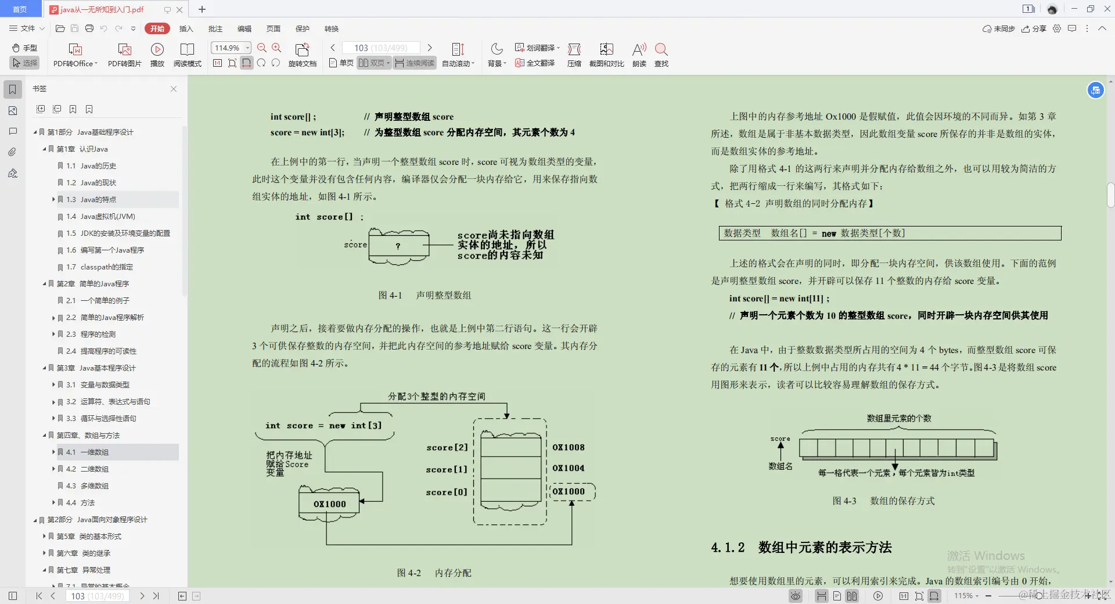Image resolution: width=1115 pixels, height=604 pixels.
Task: Open the 查找 search tool
Action: pyautogui.click(x=661, y=55)
